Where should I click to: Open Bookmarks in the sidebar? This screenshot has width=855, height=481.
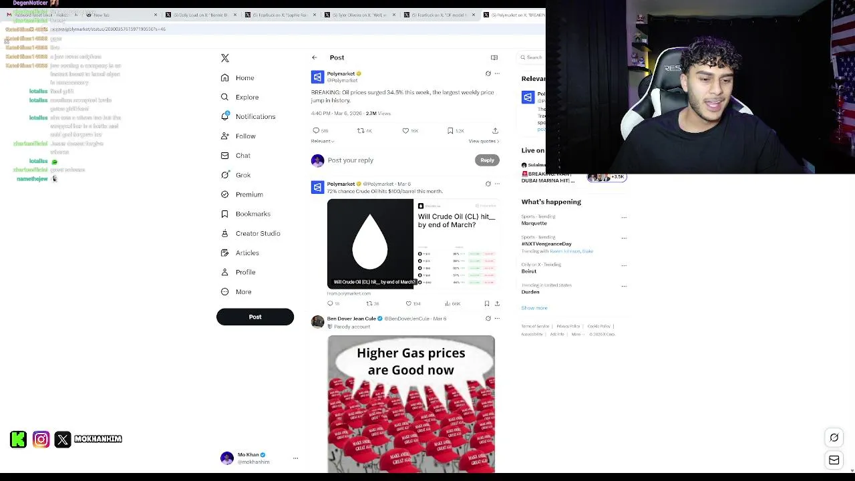click(245, 214)
